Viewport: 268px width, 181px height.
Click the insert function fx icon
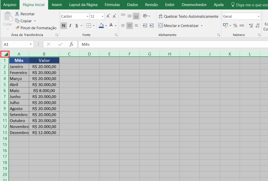tap(71, 44)
